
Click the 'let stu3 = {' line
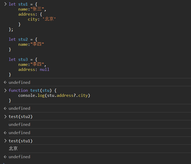[23, 60]
